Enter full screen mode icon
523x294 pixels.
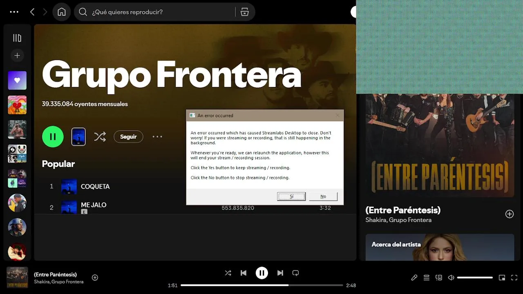[x=514, y=278]
